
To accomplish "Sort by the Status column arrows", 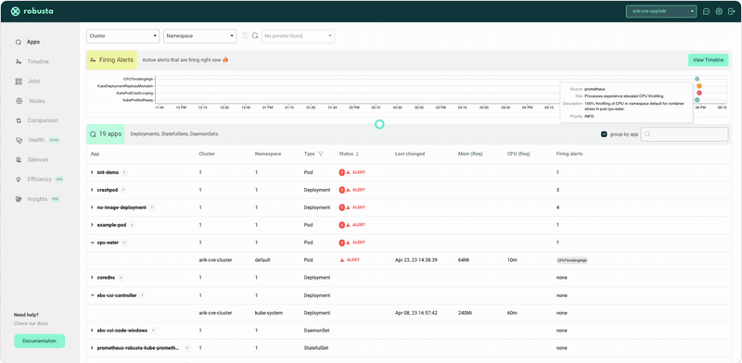I will [357, 154].
